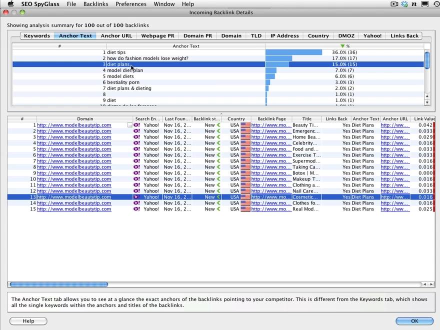Switch to the Keywords tab
This screenshot has height=330, width=440.
pos(37,35)
